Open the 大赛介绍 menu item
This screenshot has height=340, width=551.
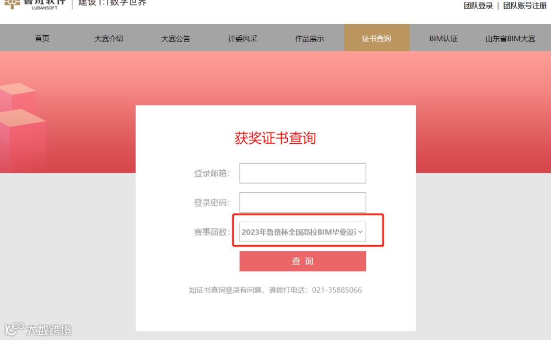coord(109,38)
